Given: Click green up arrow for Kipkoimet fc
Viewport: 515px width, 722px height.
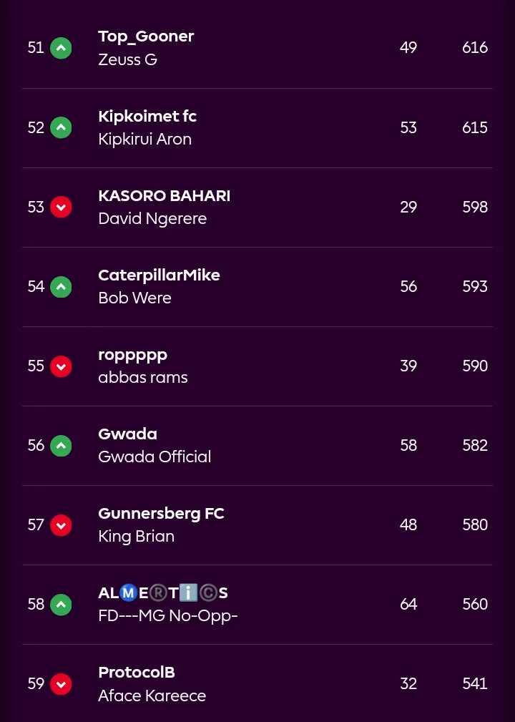Looking at the screenshot, I should coord(61,127).
